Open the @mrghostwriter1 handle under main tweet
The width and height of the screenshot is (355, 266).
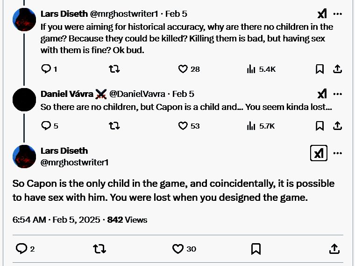(74, 162)
